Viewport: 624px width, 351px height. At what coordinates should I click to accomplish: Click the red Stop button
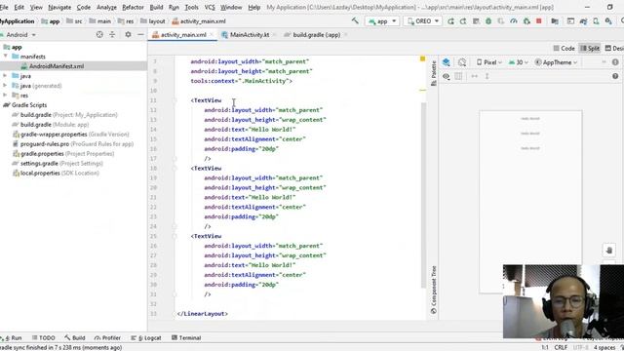539,21
